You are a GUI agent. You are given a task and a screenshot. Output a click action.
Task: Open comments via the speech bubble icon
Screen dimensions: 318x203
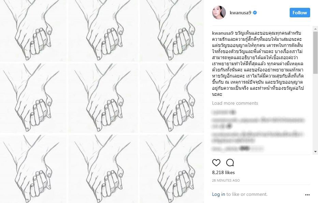tap(230, 163)
